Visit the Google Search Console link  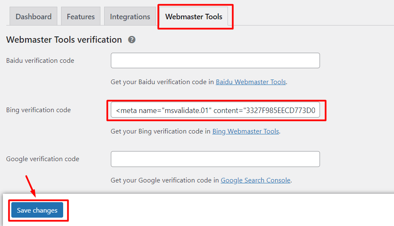255,180
